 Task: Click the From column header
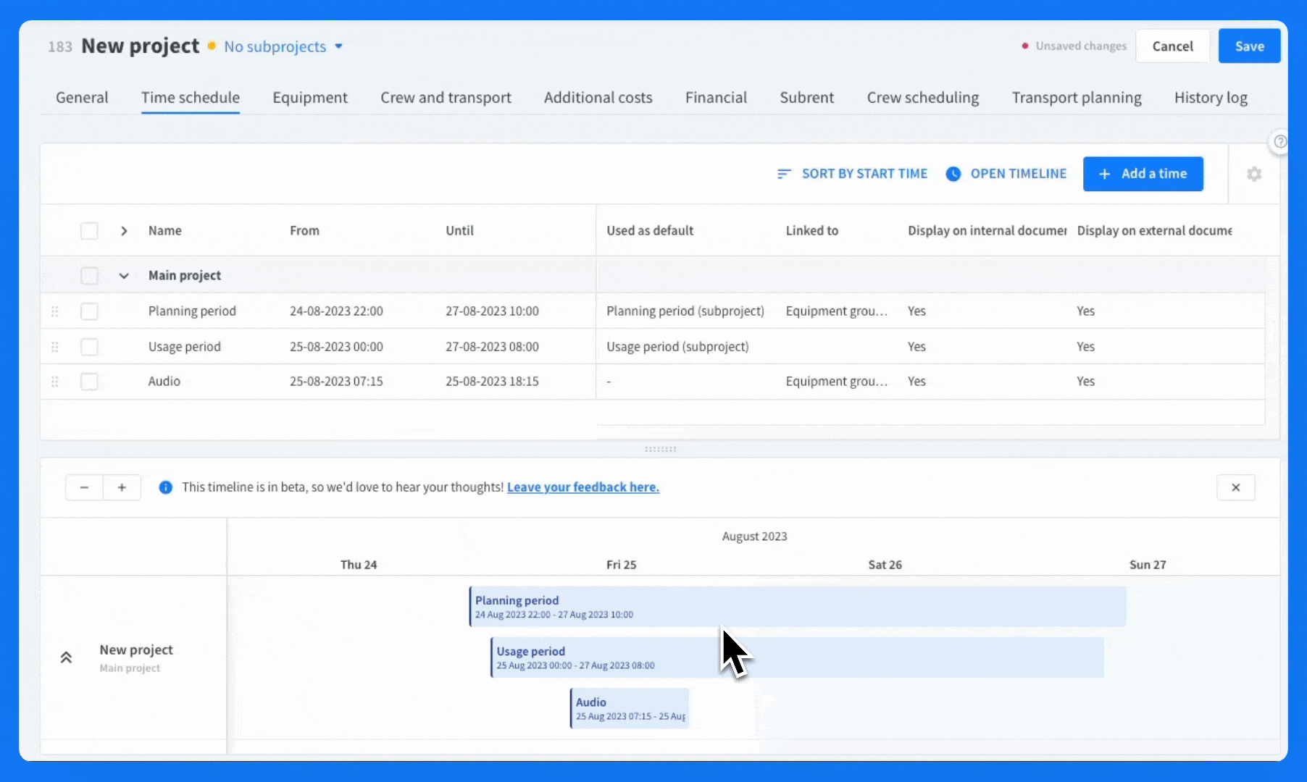(304, 231)
